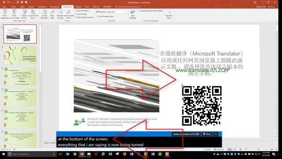The width and height of the screenshot is (282, 159).
Task: Click Normal view button in status bar
Action: pos(230,149)
